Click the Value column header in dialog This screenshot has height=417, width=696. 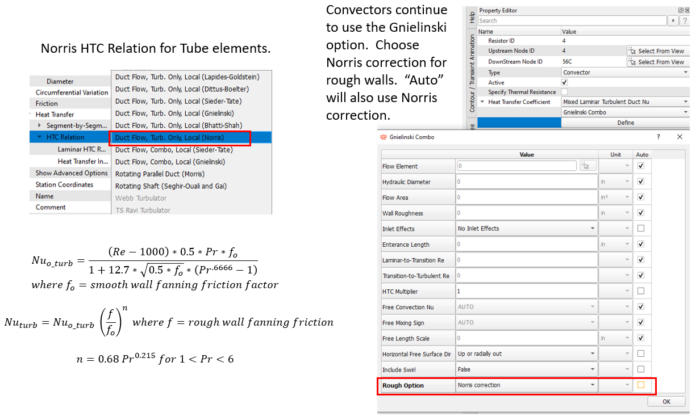coord(527,154)
